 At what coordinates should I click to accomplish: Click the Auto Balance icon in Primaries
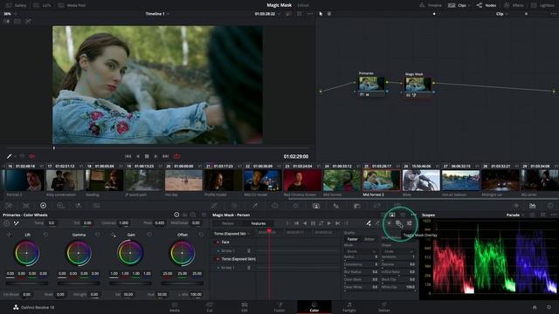pyautogui.click(x=6, y=223)
